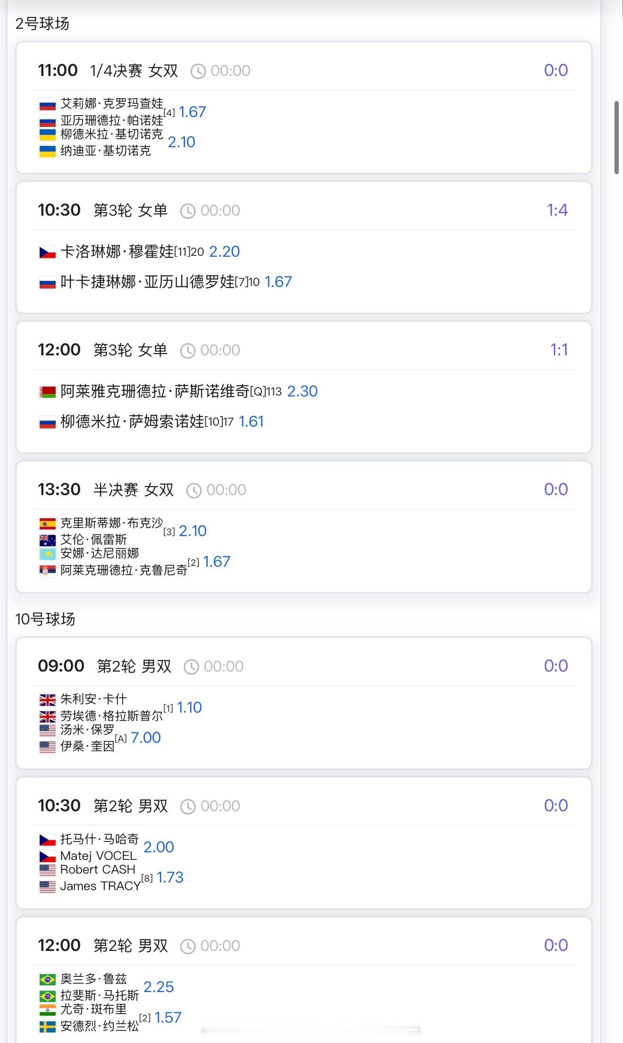Click Spanish flag beside 克里斯蒂娜·布克沙
Image resolution: width=623 pixels, height=1043 pixels.
click(47, 524)
